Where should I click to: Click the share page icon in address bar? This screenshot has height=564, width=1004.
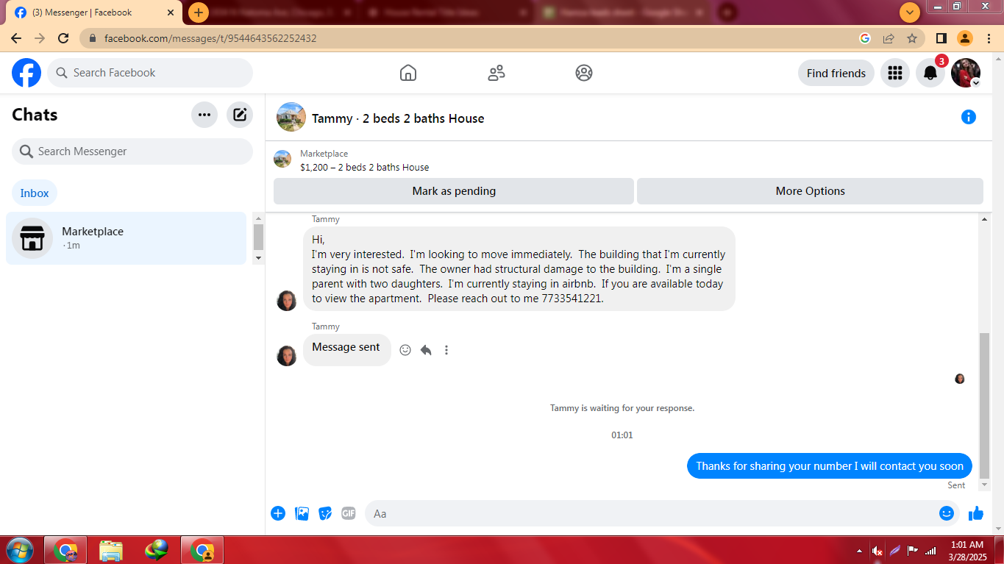tap(889, 38)
